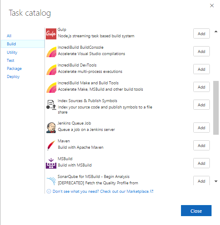Click the MSBuild purple icon

pos(51,163)
